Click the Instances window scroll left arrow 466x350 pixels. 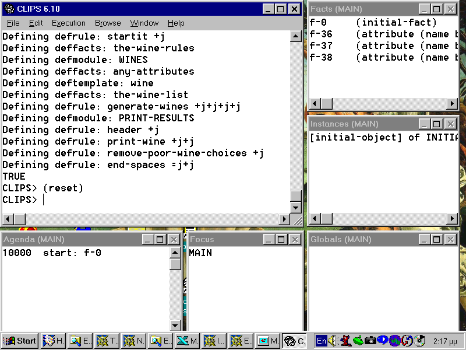pos(315,219)
